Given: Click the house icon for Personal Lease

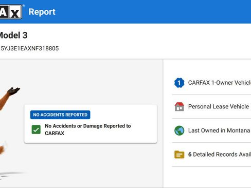Looking at the screenshot, I should pos(179,106).
